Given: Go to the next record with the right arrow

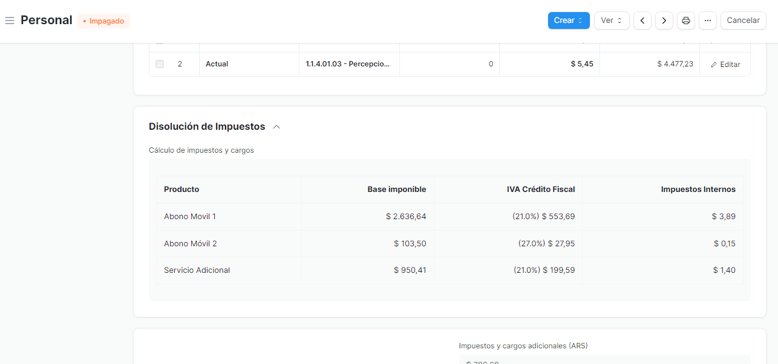Looking at the screenshot, I should 664,20.
